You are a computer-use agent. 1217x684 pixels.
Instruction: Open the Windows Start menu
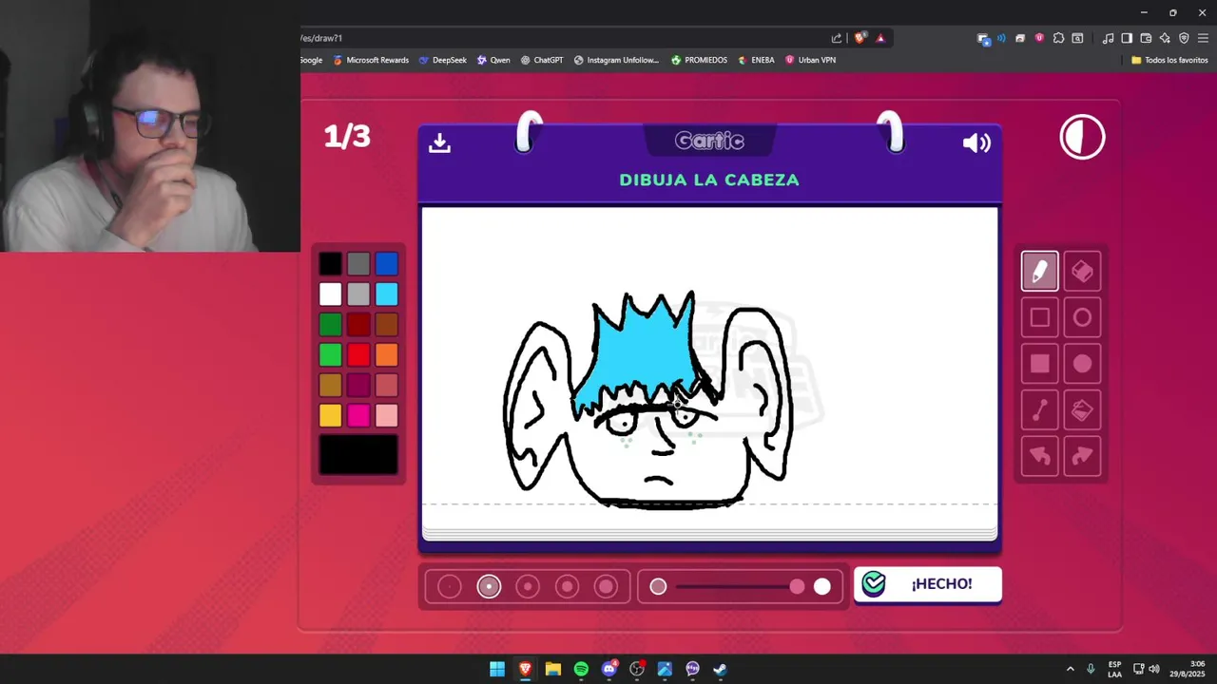point(497,669)
